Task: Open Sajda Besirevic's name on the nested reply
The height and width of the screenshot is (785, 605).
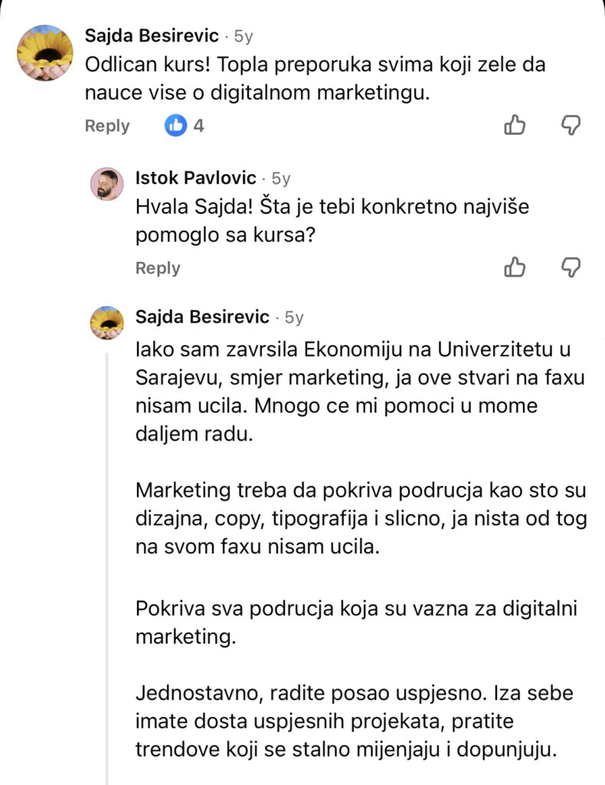Action: 202,317
